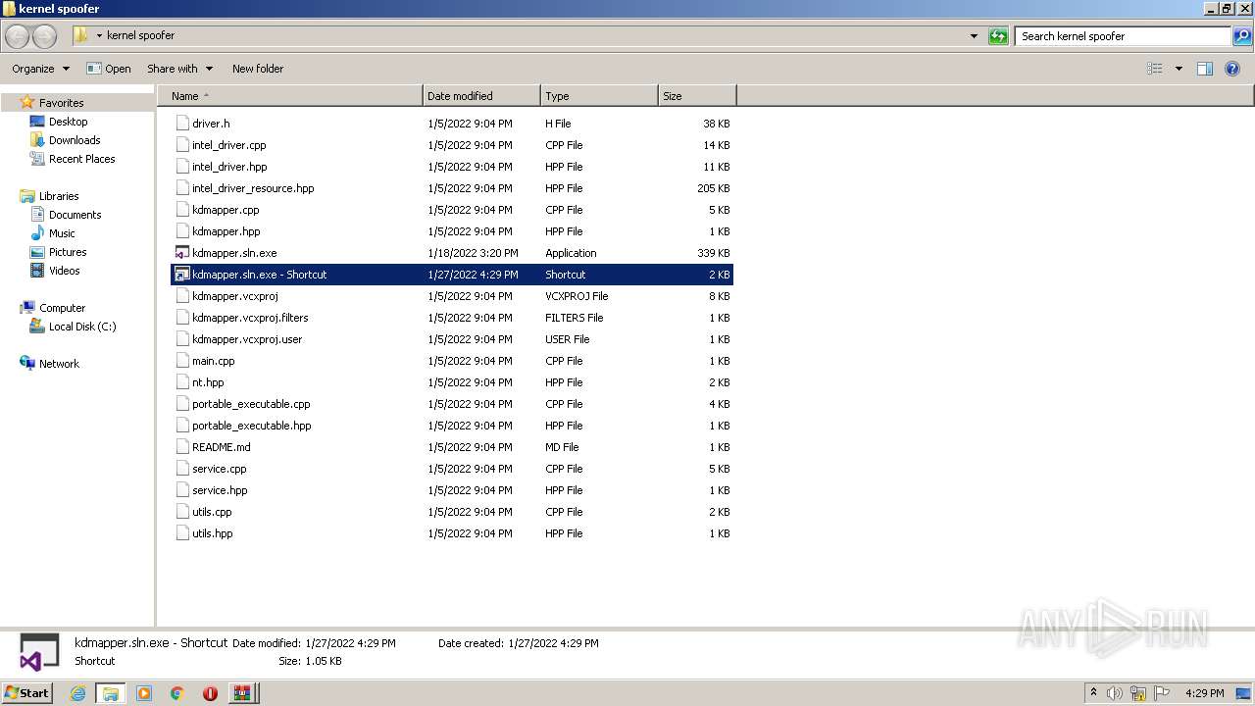Select the Pictures library
The image size is (1255, 706).
(68, 252)
